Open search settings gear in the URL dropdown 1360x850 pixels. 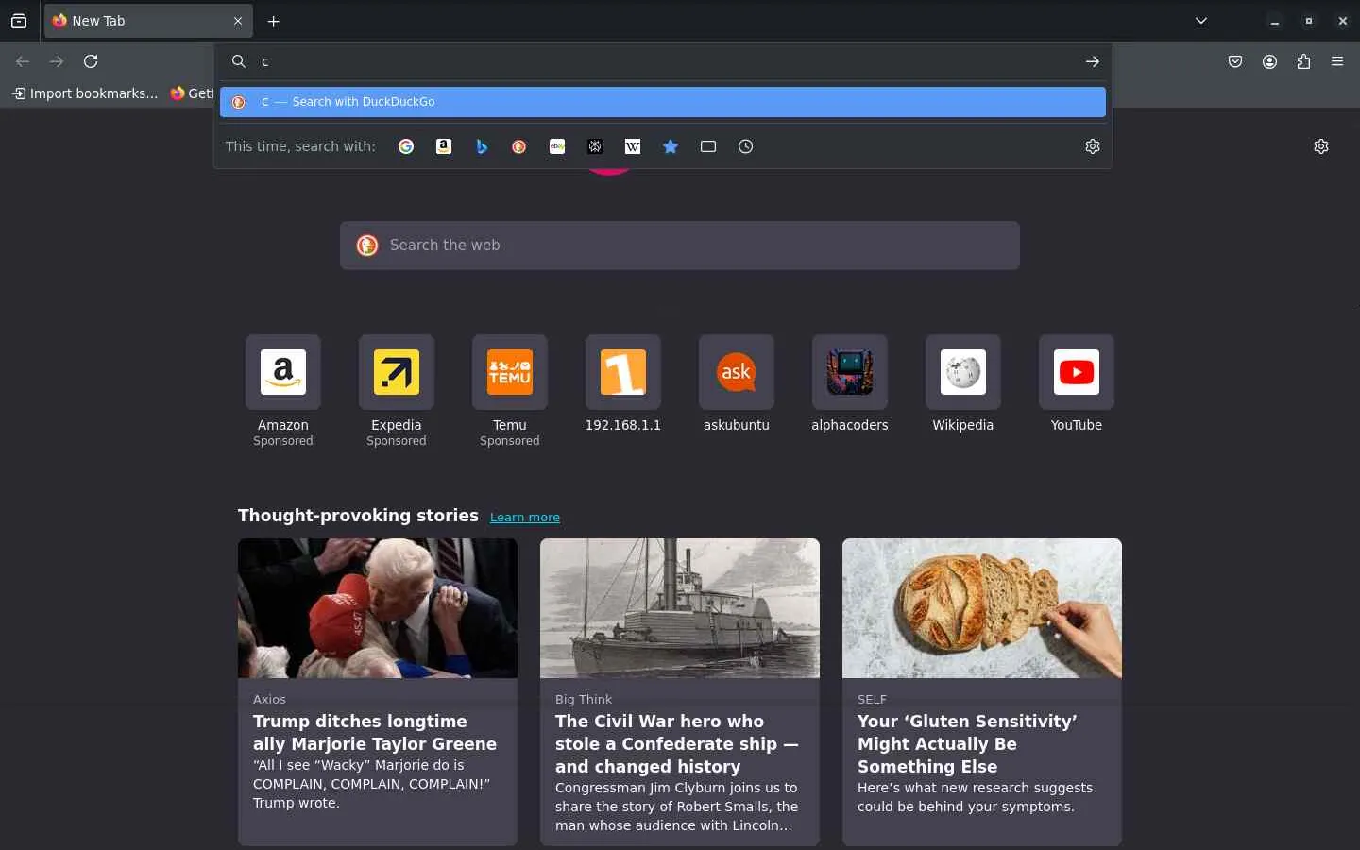click(1093, 146)
